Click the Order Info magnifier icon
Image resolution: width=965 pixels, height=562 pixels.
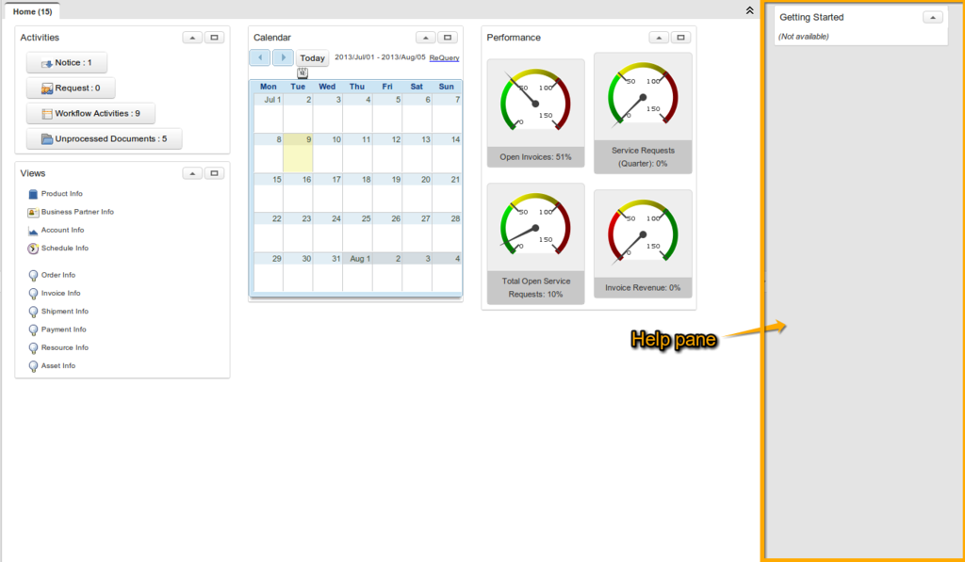(33, 276)
